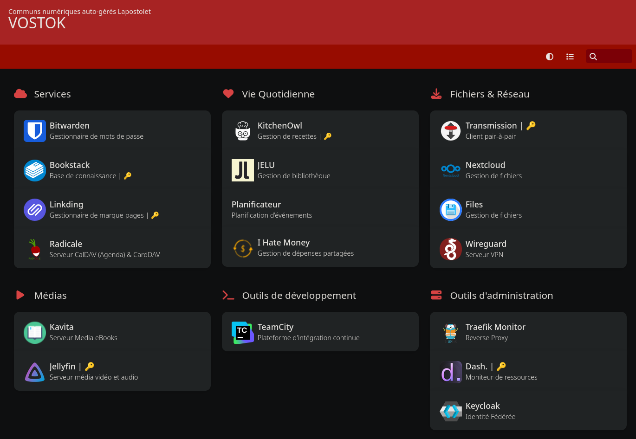Screen dimensions: 636x439
Task: Click the download icon beside Fichiers & Réseau
Action: click(x=436, y=94)
